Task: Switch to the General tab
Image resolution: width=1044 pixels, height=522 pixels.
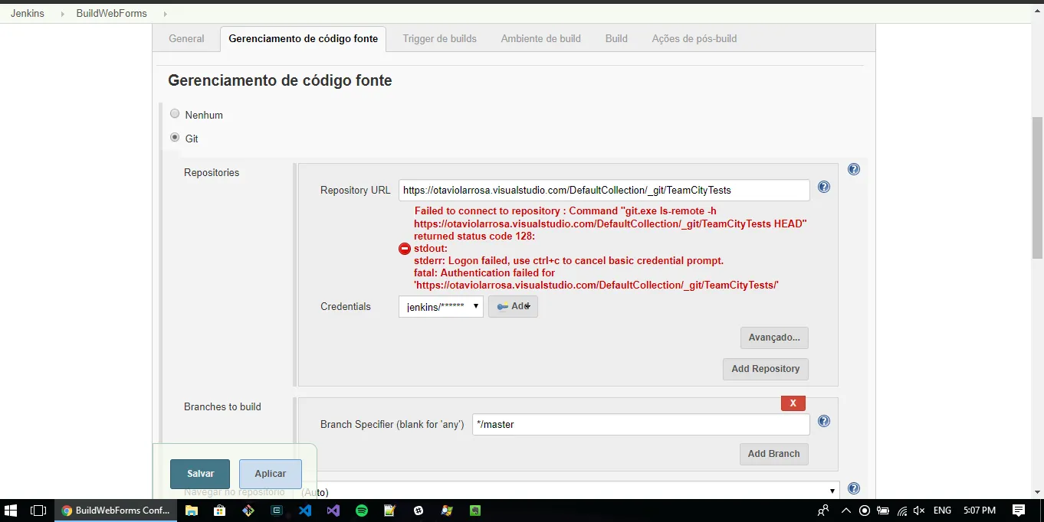Action: coord(186,38)
